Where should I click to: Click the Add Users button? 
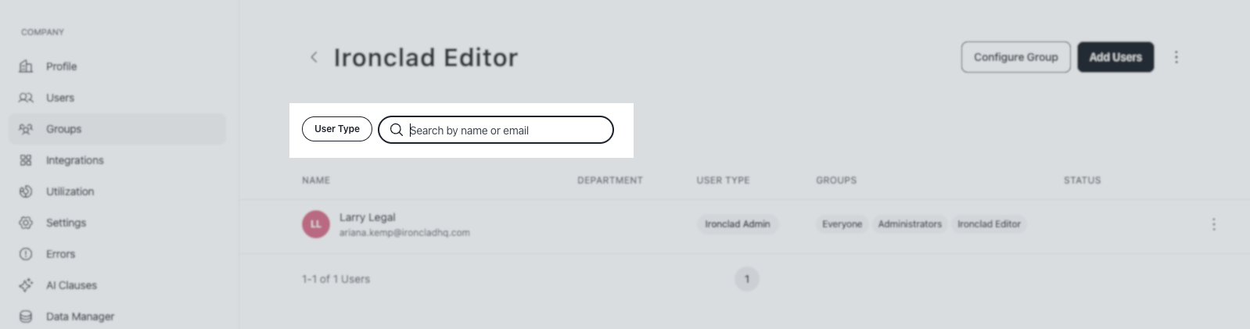coord(1115,57)
